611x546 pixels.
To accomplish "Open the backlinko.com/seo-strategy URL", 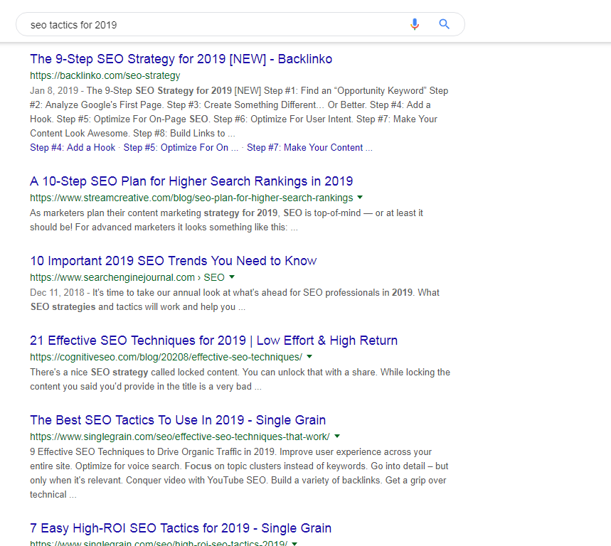I will tap(105, 75).
